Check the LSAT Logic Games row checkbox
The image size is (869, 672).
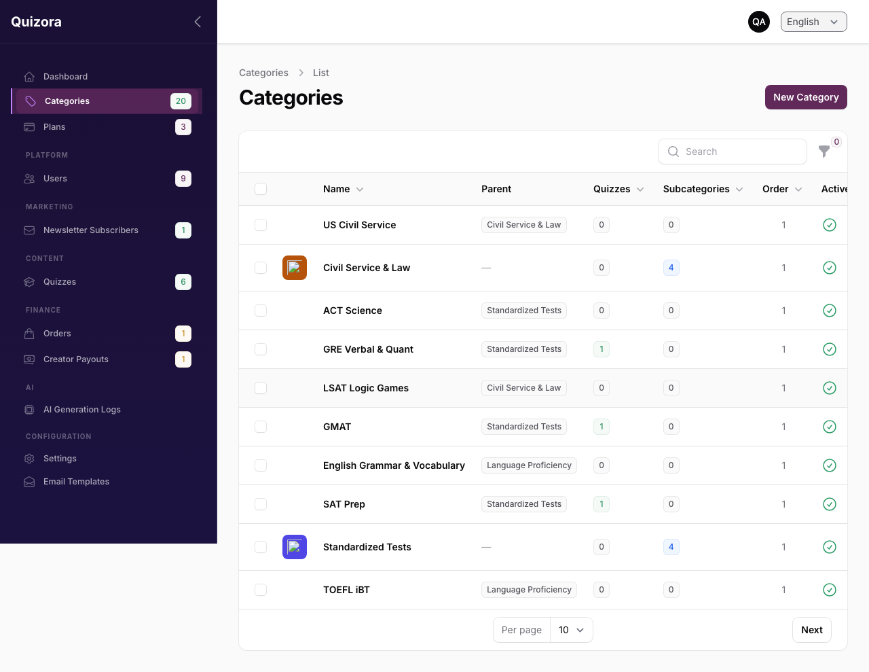[x=261, y=388]
